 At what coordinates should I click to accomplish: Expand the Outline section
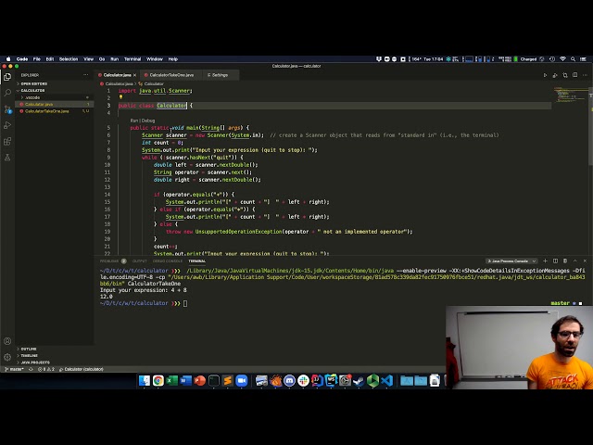tap(29, 349)
